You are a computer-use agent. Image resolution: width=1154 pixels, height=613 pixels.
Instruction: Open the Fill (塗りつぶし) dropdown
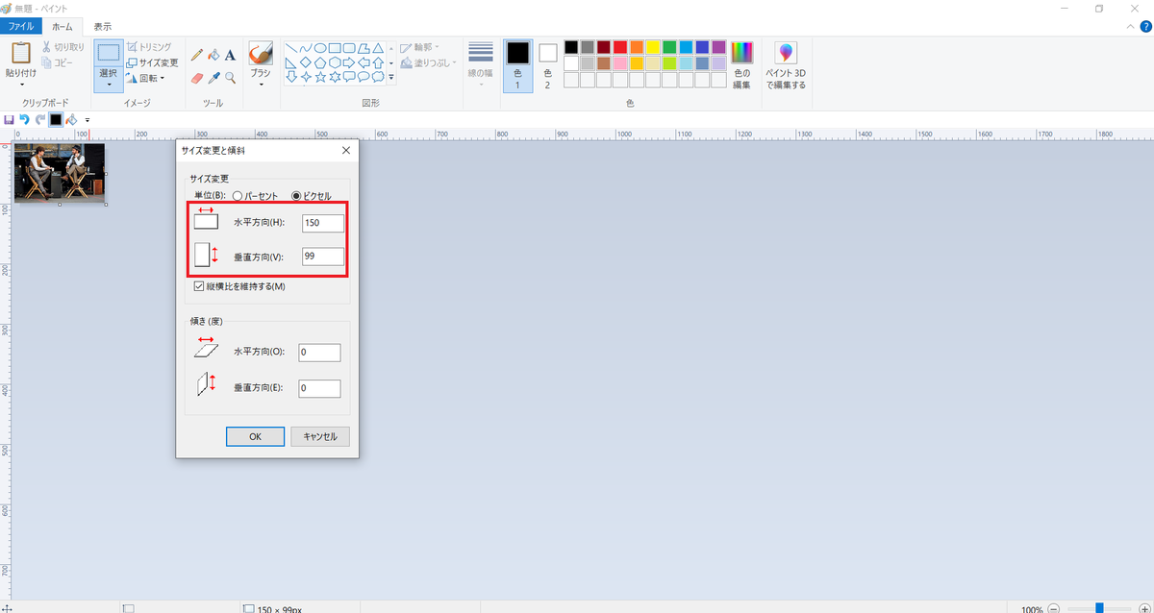click(x=426, y=62)
